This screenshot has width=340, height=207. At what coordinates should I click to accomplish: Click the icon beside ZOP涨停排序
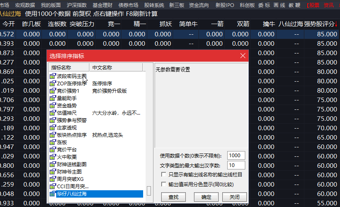click(52, 83)
